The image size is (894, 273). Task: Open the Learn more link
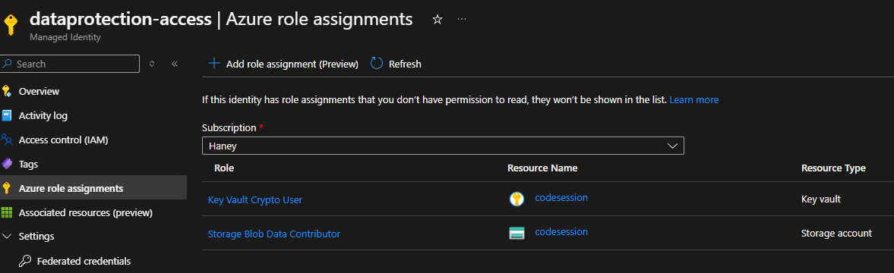[694, 99]
